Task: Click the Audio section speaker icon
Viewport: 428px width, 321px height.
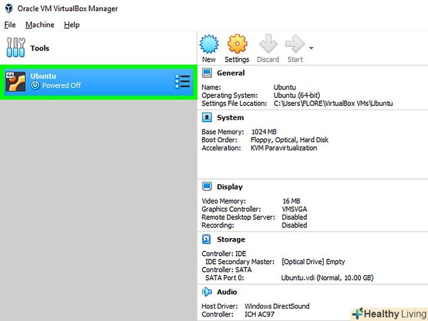Action: (207, 292)
